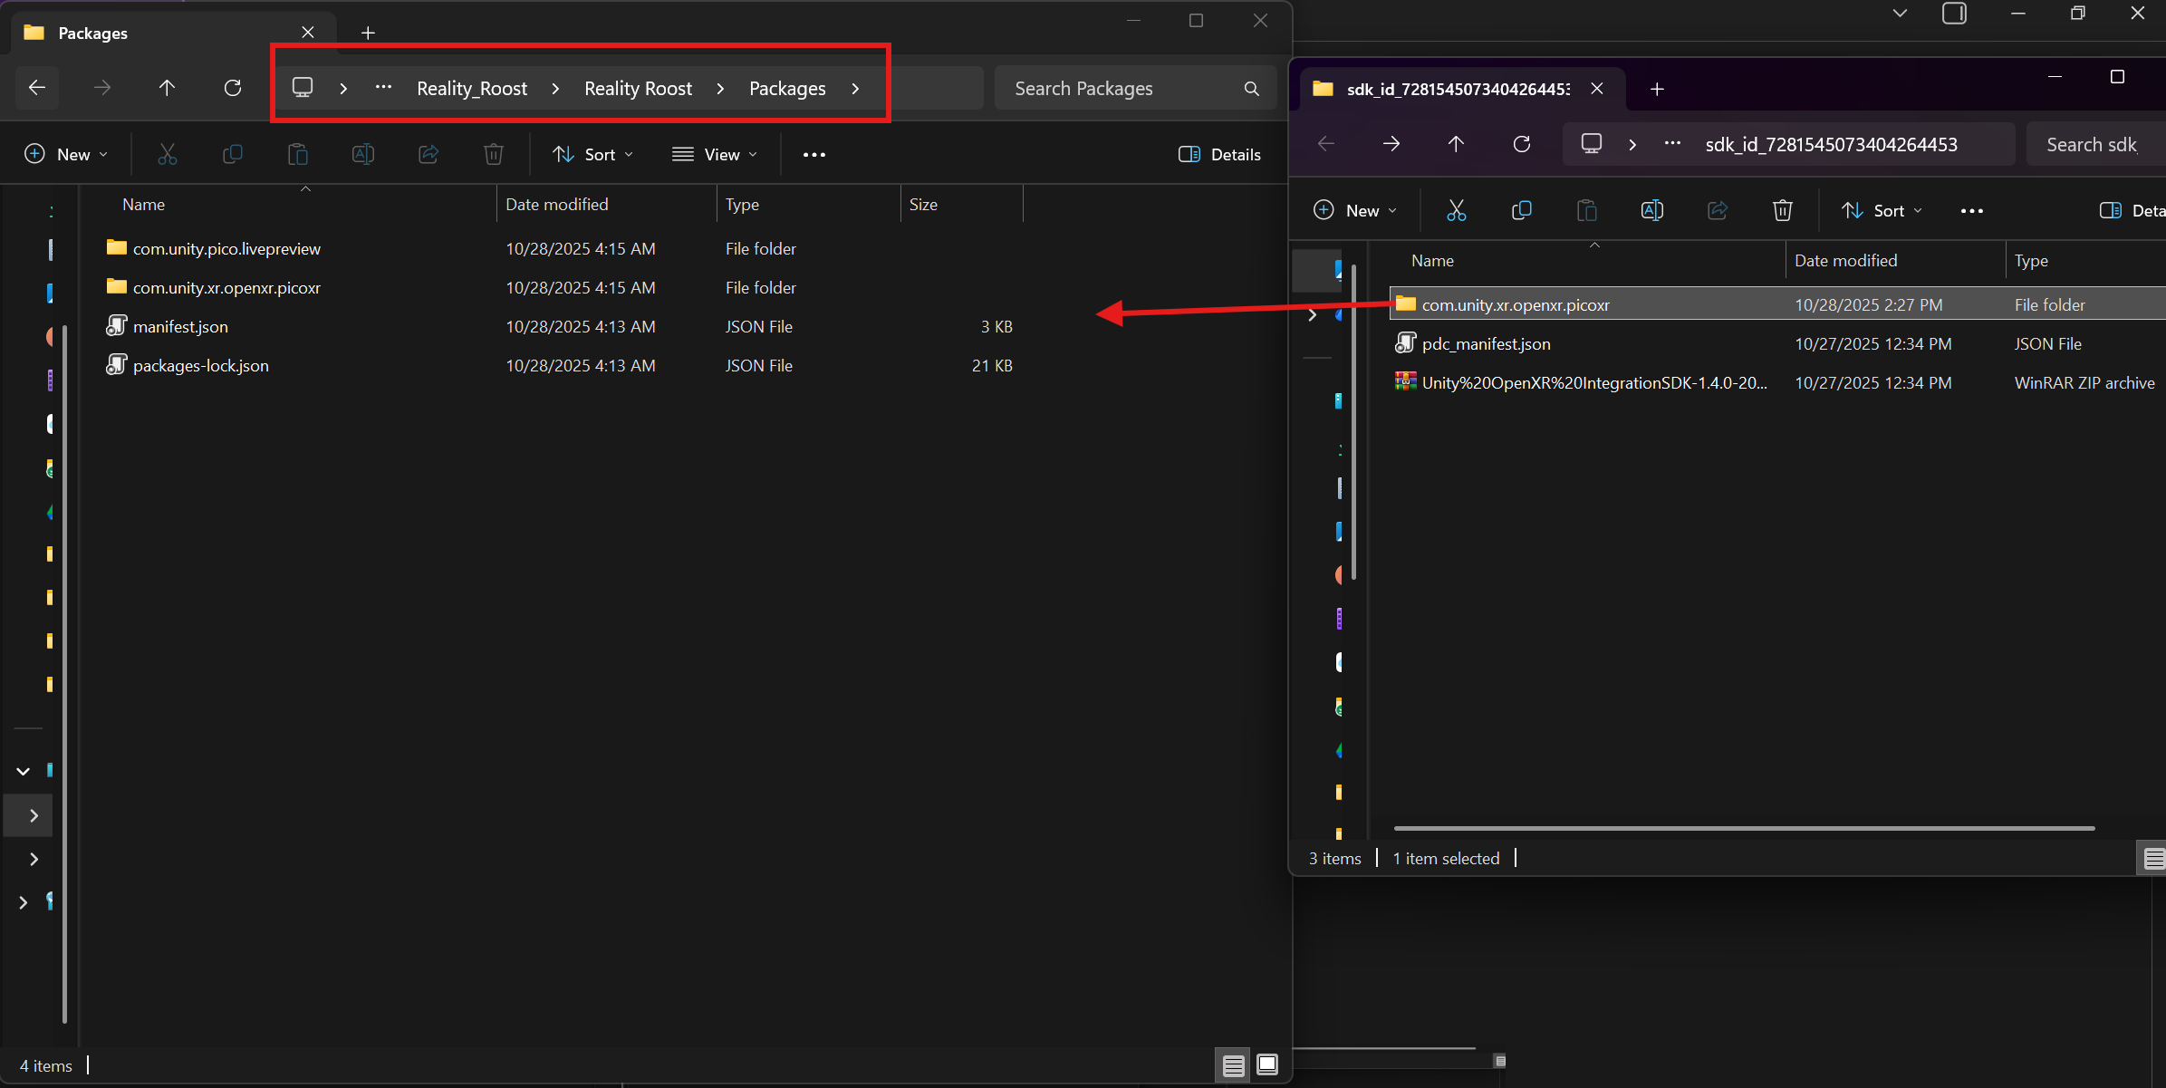Open the Sort dropdown in Packages window
This screenshot has width=2166, height=1088.
[x=593, y=155]
